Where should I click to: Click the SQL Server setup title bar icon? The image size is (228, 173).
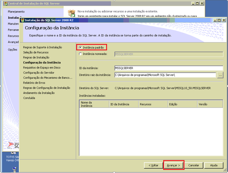click(x=23, y=20)
